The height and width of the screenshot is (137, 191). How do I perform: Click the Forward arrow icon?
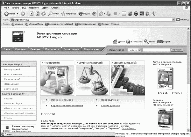click(23, 14)
